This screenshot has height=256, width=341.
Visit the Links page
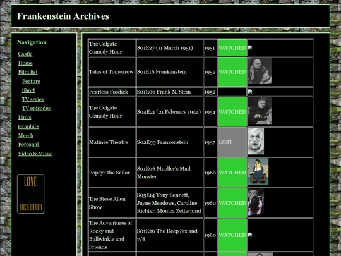tap(25, 118)
